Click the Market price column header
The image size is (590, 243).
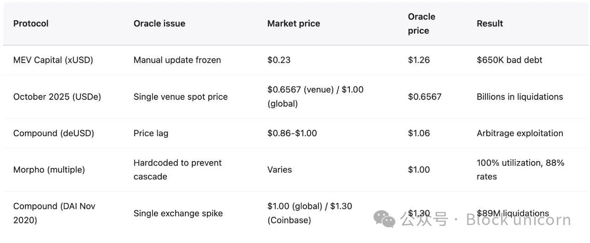[294, 23]
